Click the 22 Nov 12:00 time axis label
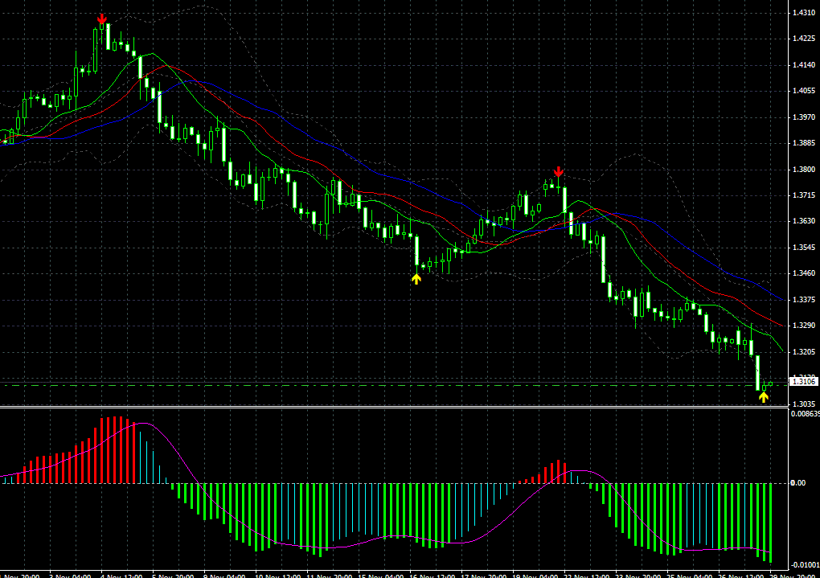 click(x=586, y=576)
